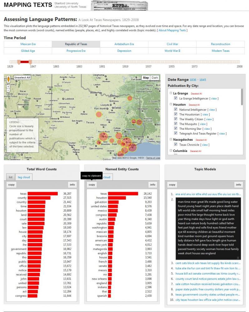This screenshot has height=312, width=249.
Task: Click the Street View pegman icon
Action: (x=8, y=80)
